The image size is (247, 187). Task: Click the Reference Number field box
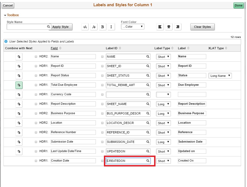(73, 132)
